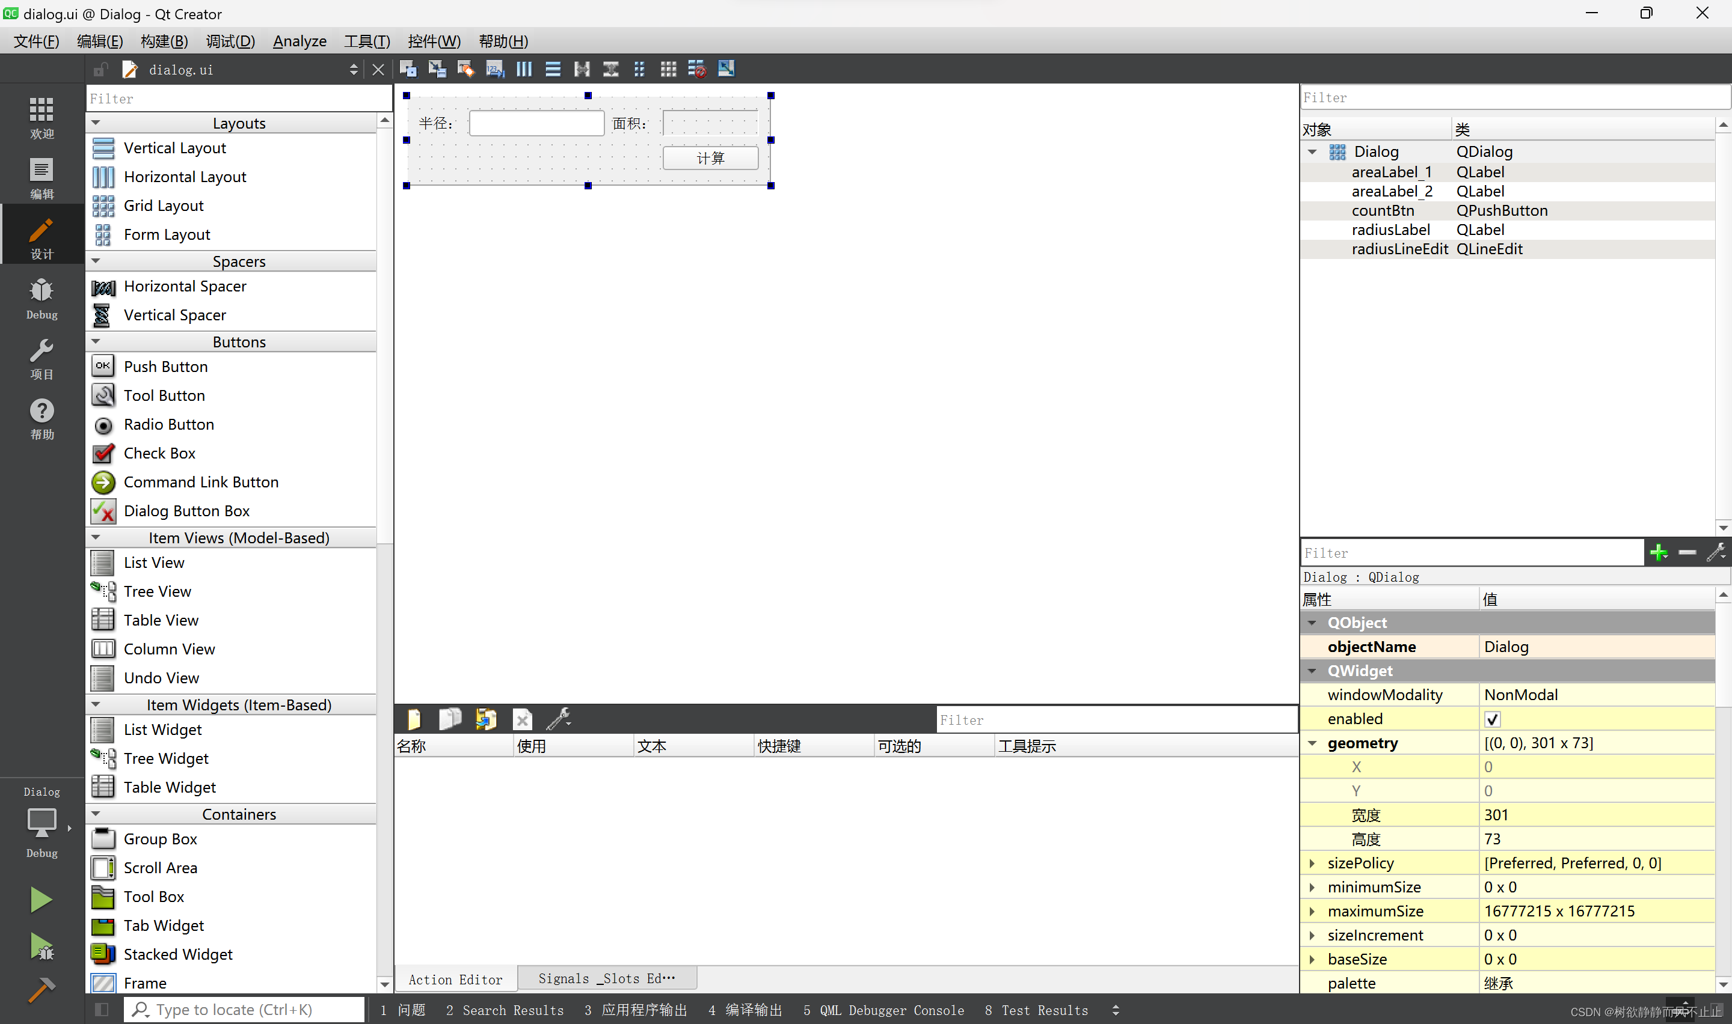The image size is (1732, 1024).
Task: Click Adjust Size toolbar icon
Action: (726, 69)
